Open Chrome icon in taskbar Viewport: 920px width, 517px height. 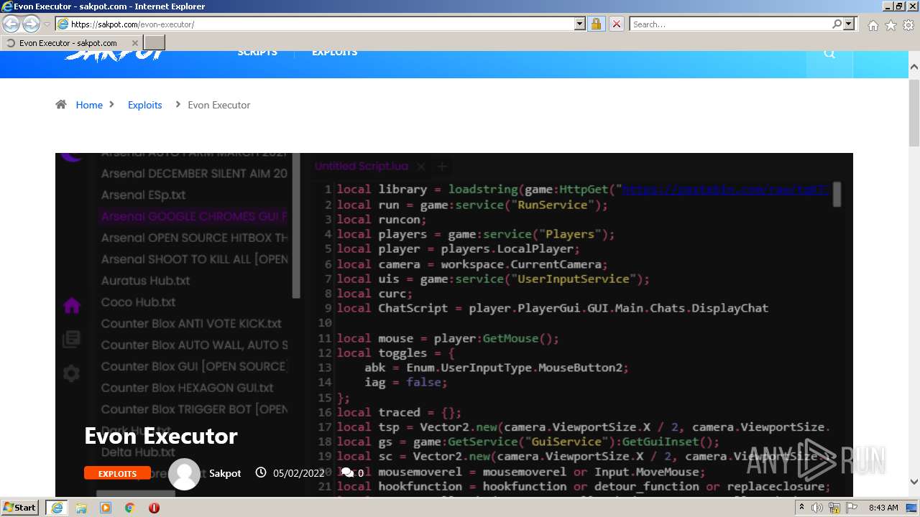pyautogui.click(x=129, y=508)
